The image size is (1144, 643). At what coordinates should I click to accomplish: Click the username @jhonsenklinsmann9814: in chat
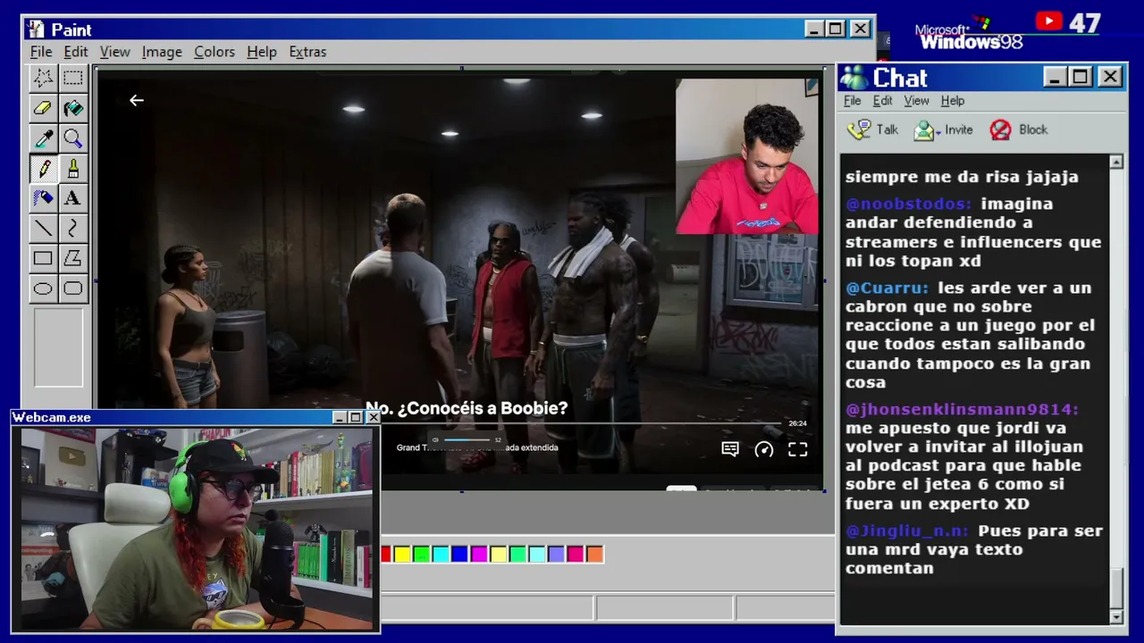[963, 409]
